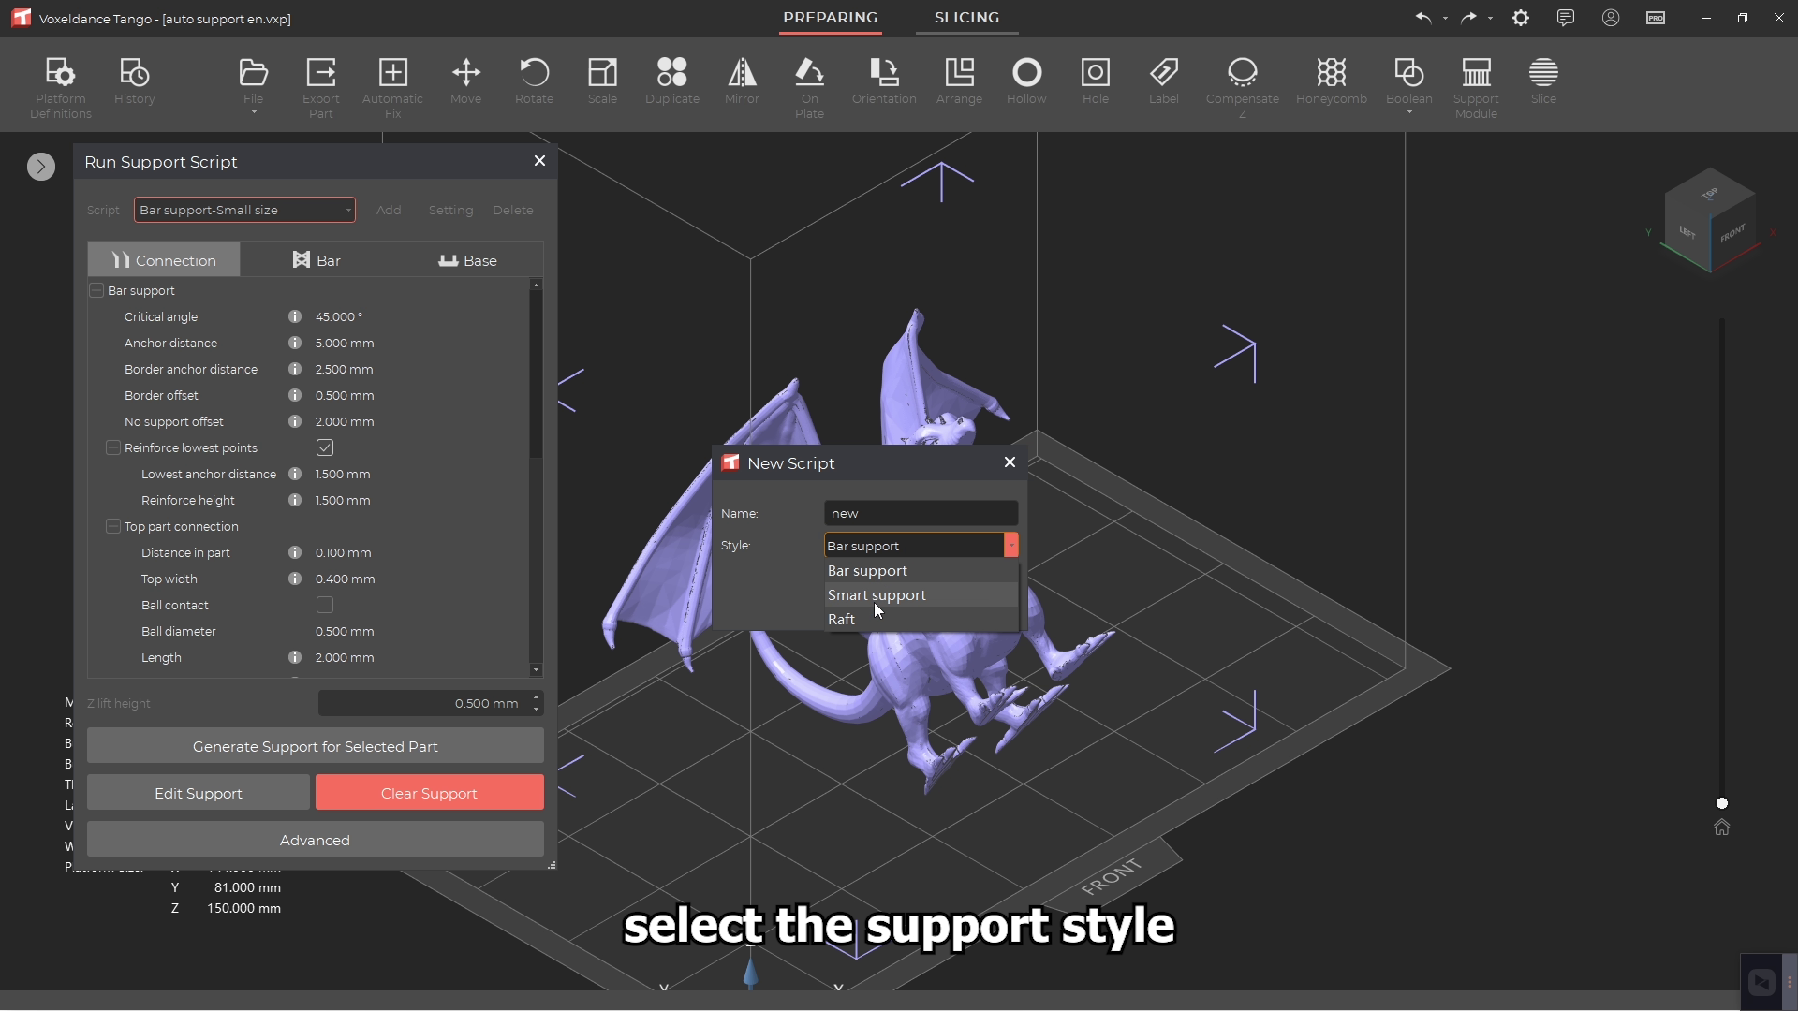1798x1011 pixels.
Task: Click the Name field in New Script
Action: 921,514
